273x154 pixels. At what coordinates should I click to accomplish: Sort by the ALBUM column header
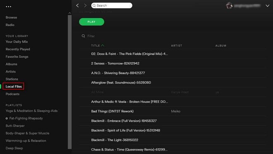221,46
